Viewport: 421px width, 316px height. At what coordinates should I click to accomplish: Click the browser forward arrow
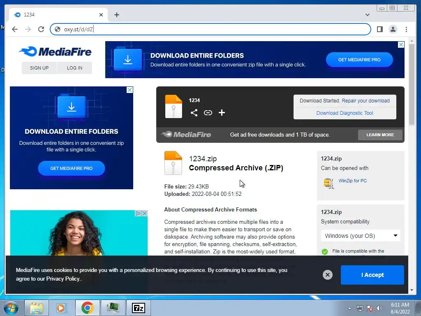click(28, 29)
